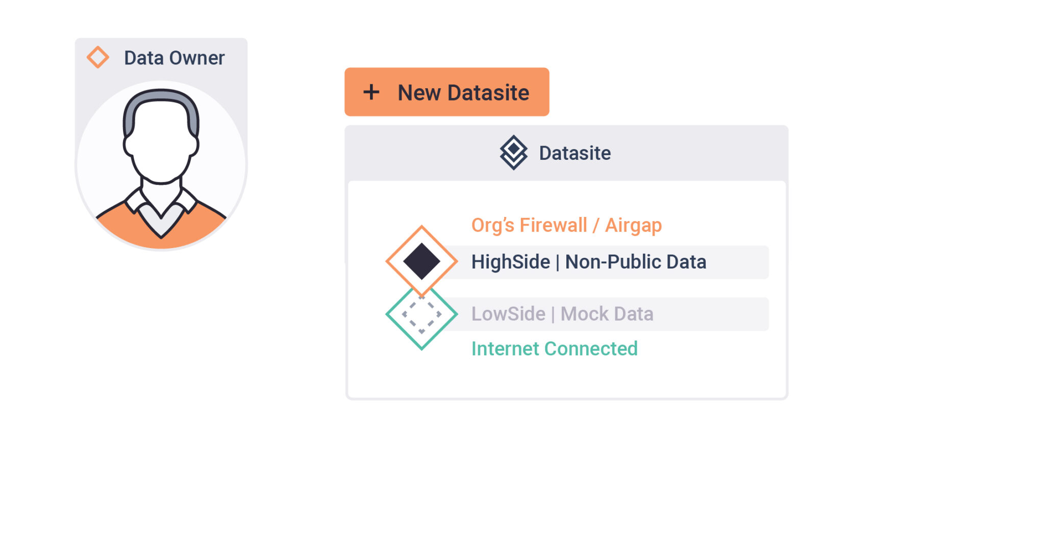
Task: Click the Org's Firewall / Airgap label
Action: [x=566, y=225]
